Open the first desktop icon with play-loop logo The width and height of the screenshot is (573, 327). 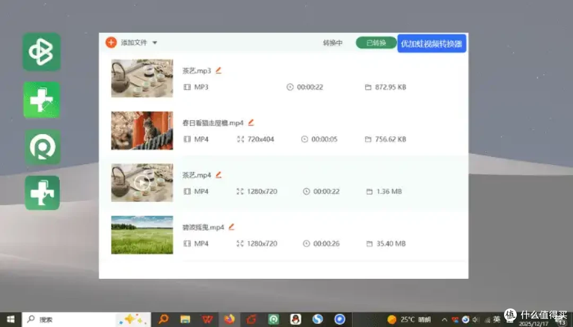[42, 52]
